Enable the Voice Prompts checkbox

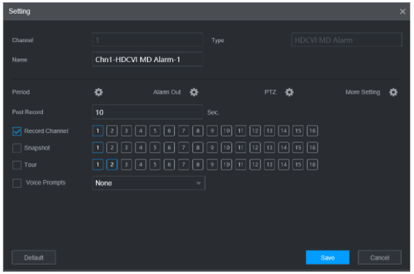17,183
